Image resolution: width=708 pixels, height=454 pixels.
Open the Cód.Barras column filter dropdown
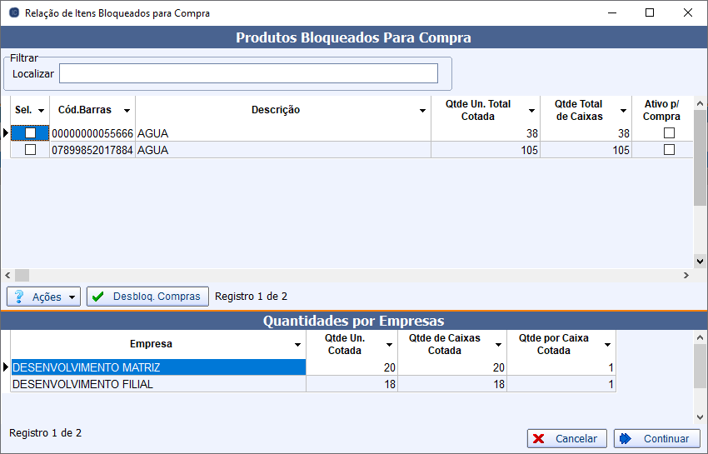tap(127, 111)
